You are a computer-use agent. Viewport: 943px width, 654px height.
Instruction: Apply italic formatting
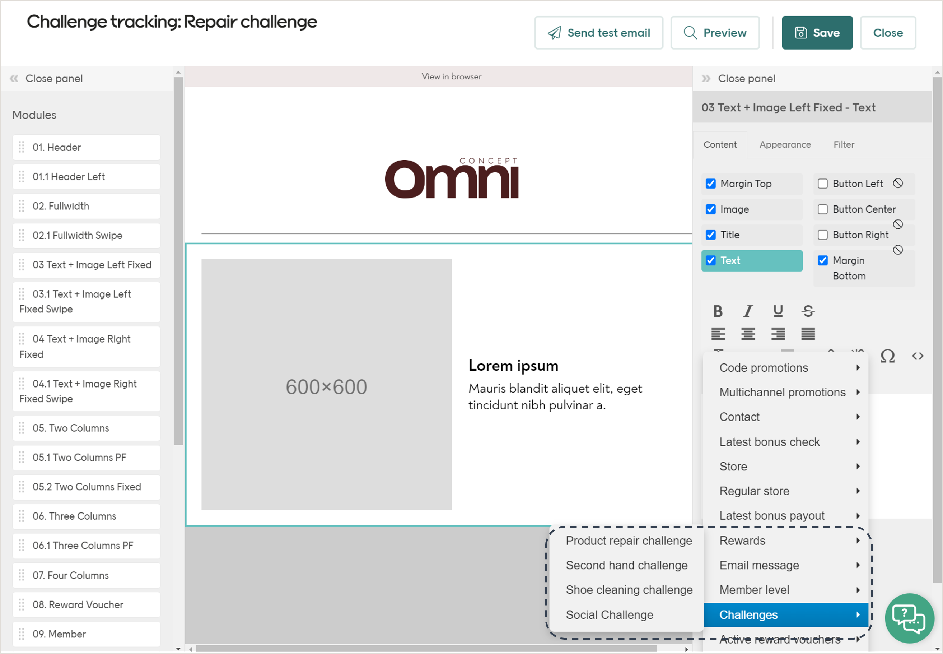click(748, 311)
